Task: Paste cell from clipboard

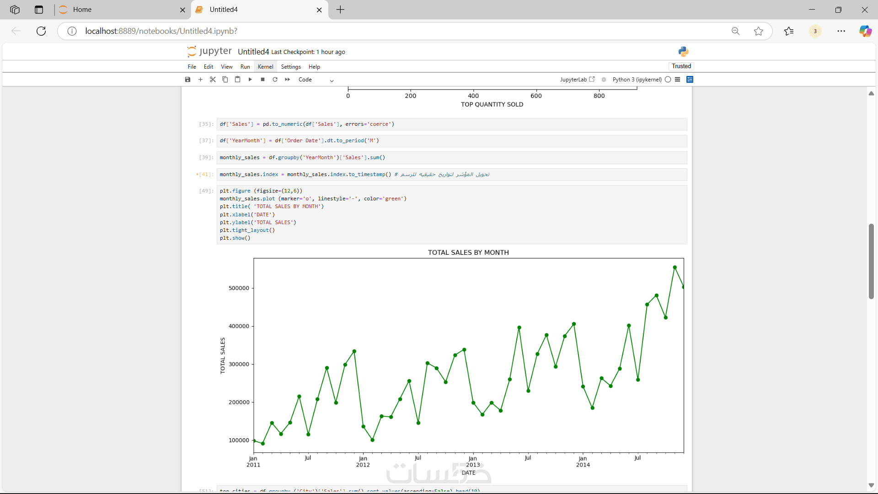Action: pos(237,80)
